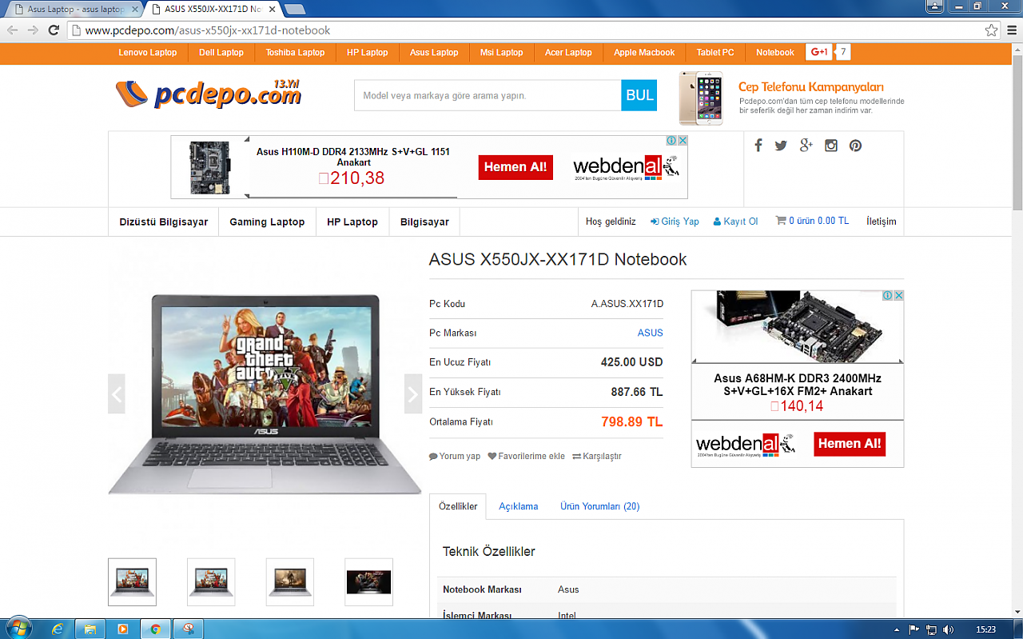1023x639 pixels.
Task: Click Cep Telefonu Kampanyaları promo
Action: pos(810,86)
